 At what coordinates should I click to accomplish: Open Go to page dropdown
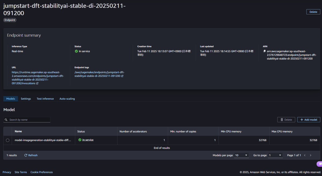click(x=276, y=155)
